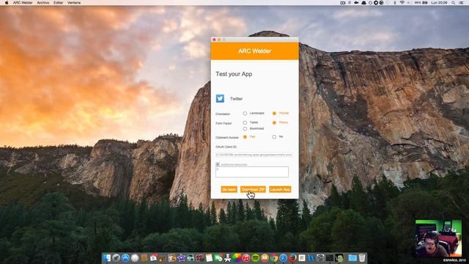
Task: Open the Trash in the Dock
Action: click(x=362, y=257)
